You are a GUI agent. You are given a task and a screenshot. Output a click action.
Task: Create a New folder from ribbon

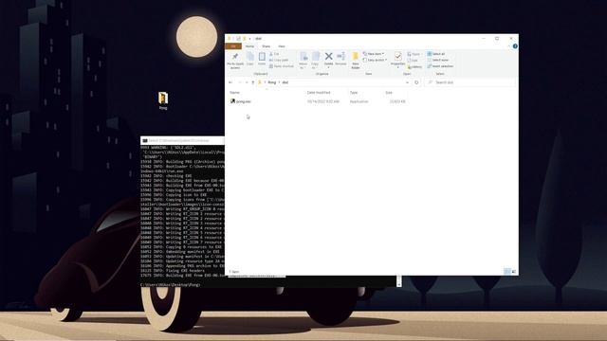pos(356,61)
